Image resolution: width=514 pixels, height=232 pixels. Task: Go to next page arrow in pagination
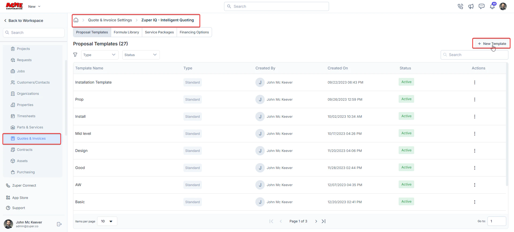tap(316, 221)
